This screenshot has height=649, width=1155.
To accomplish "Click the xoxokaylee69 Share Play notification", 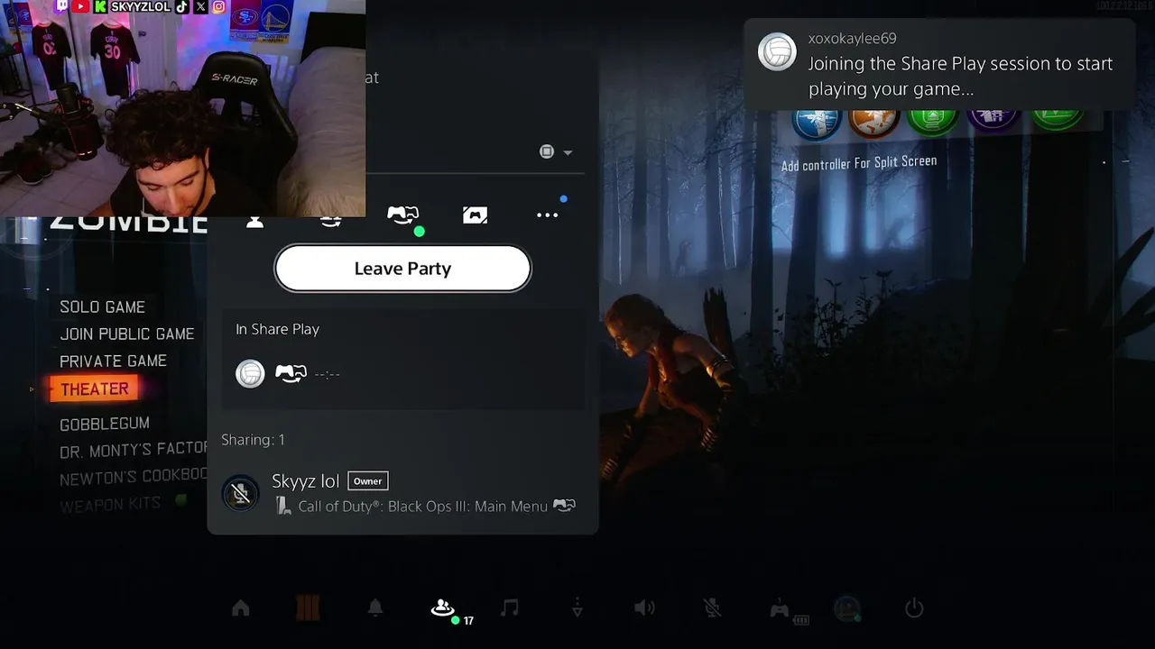I will pos(939,65).
